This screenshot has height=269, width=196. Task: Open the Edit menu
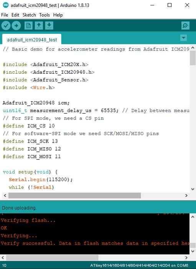pyautogui.click(x=15, y=15)
